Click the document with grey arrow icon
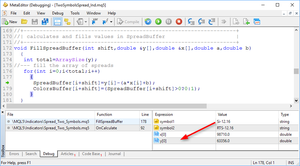 236,22
